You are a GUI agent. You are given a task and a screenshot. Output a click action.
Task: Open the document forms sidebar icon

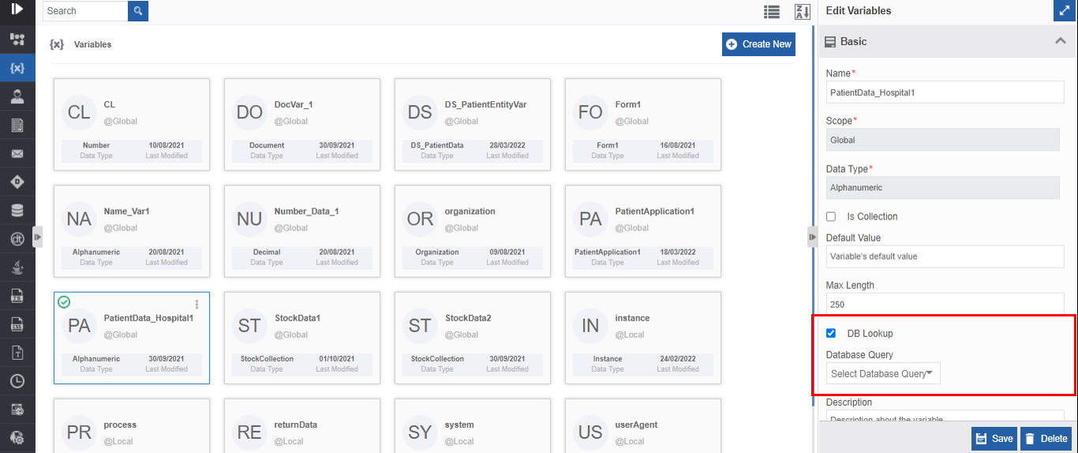[x=17, y=125]
